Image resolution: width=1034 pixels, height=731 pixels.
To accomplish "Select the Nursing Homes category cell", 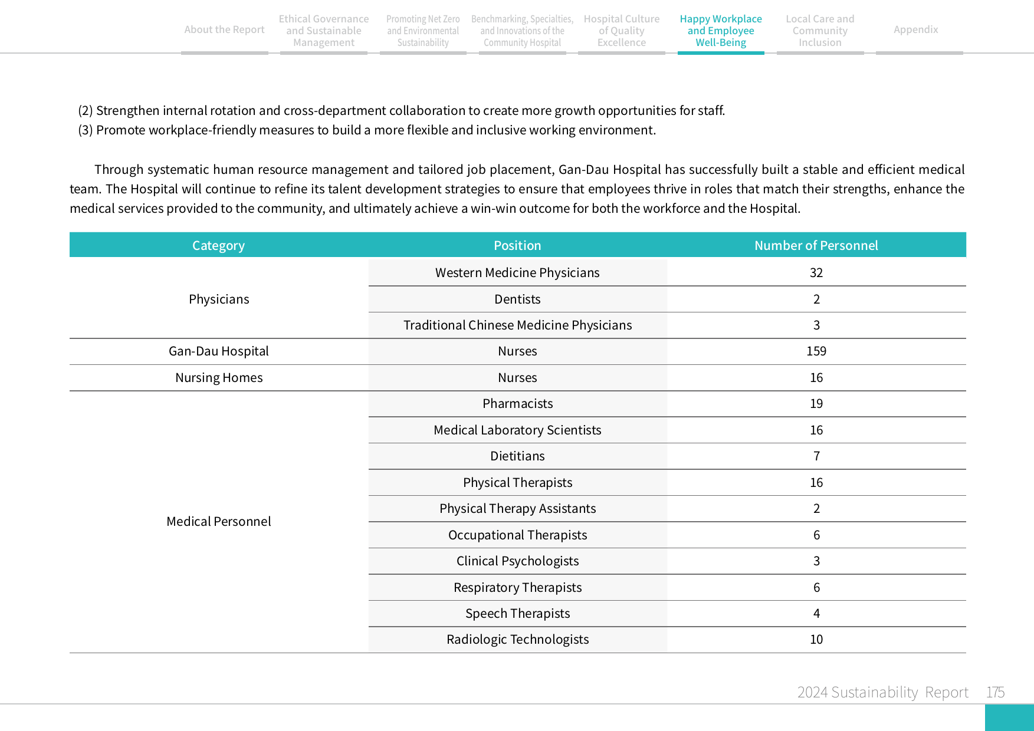I will (x=219, y=378).
